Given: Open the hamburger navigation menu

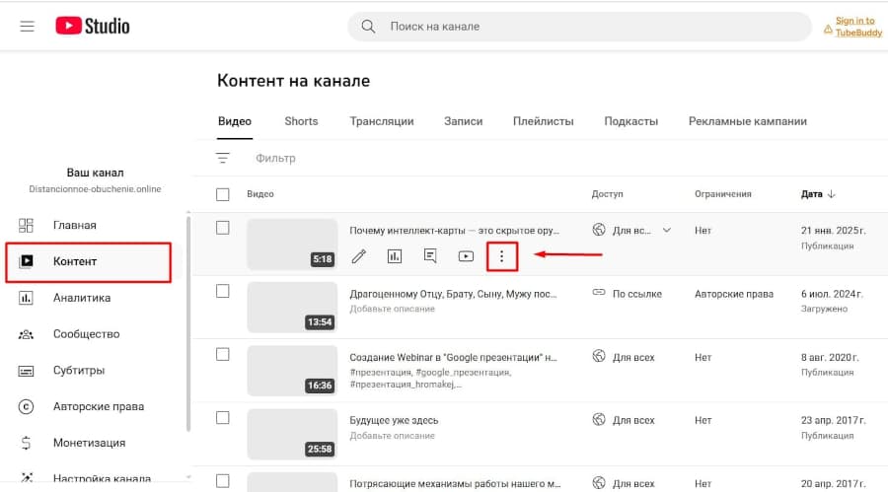Looking at the screenshot, I should coord(27,26).
